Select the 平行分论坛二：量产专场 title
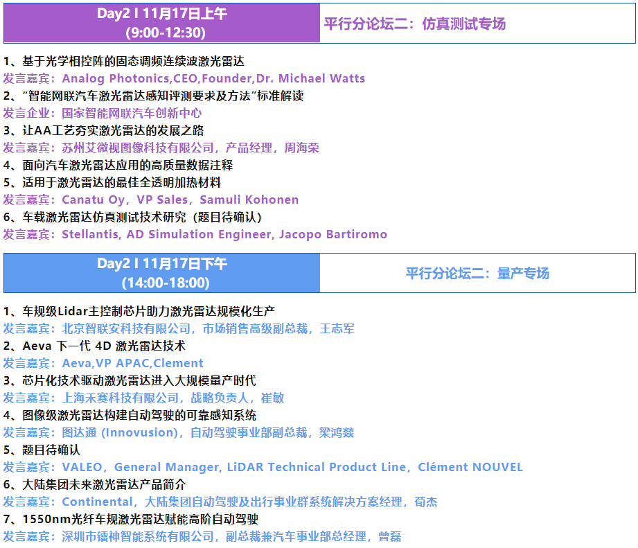Viewport: 638px width, 548px height. [x=477, y=274]
